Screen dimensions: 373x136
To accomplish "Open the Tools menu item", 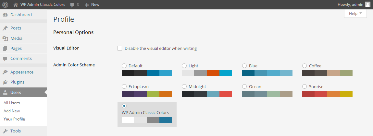I will point(23,131).
